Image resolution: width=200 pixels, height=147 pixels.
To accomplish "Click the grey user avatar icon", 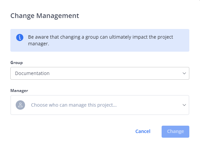I will click(x=20, y=105).
